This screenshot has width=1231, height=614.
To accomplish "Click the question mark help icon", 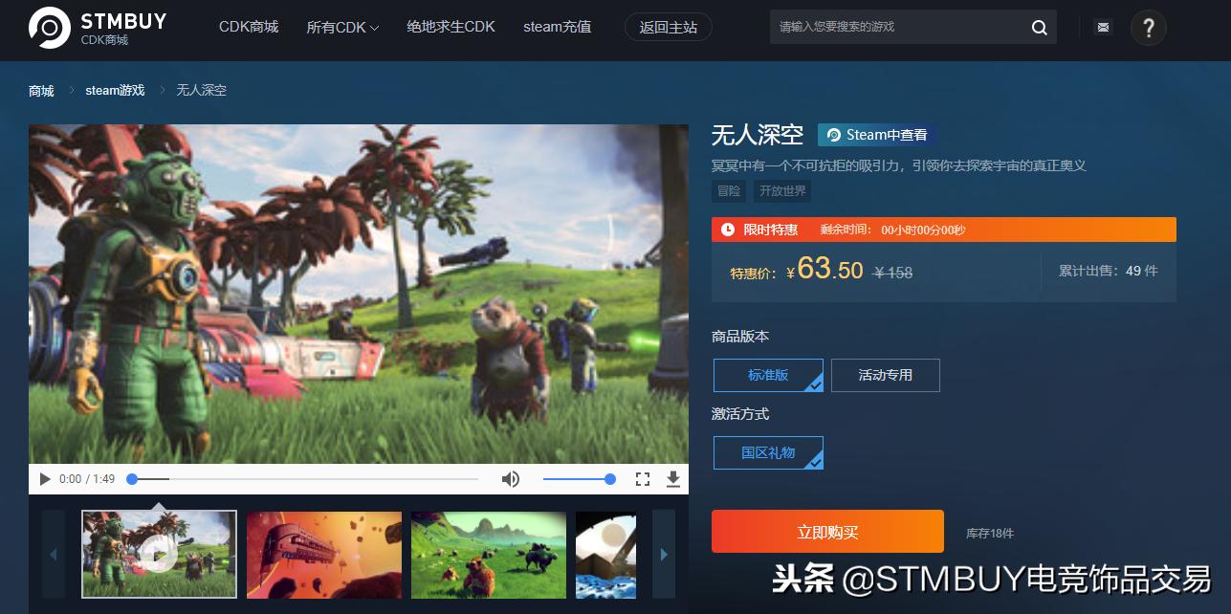I will click(x=1148, y=28).
